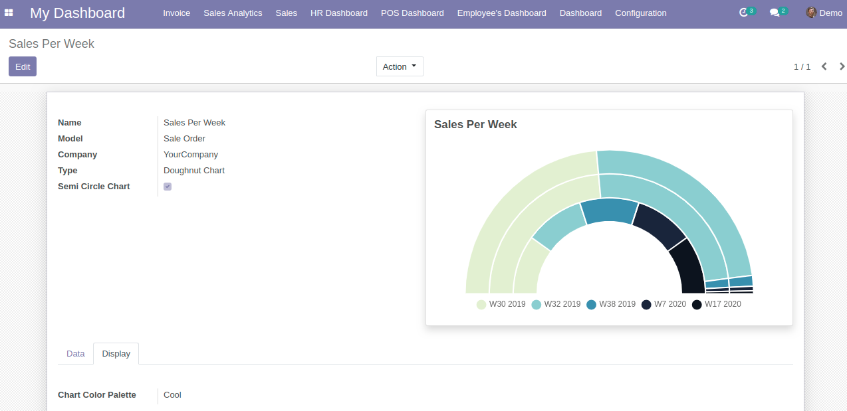Viewport: 847px width, 411px height.
Task: Go to previous record arrow
Action: pyautogui.click(x=824, y=66)
